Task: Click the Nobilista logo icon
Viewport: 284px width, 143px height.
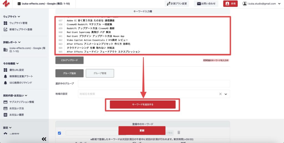Action: [7, 4]
